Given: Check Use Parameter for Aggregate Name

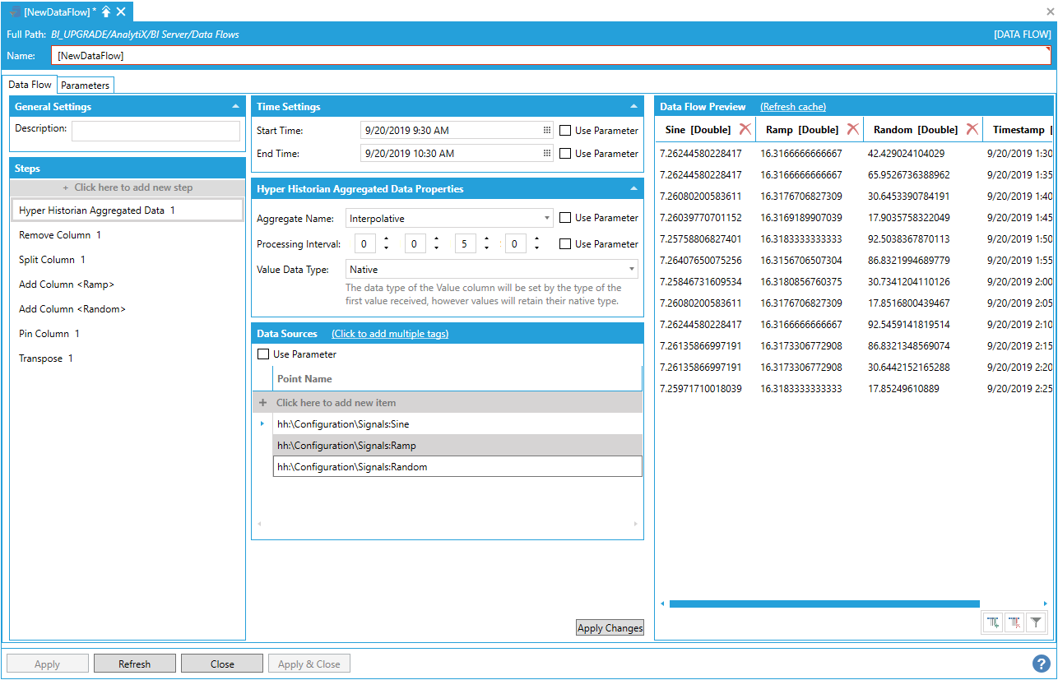Looking at the screenshot, I should point(565,218).
